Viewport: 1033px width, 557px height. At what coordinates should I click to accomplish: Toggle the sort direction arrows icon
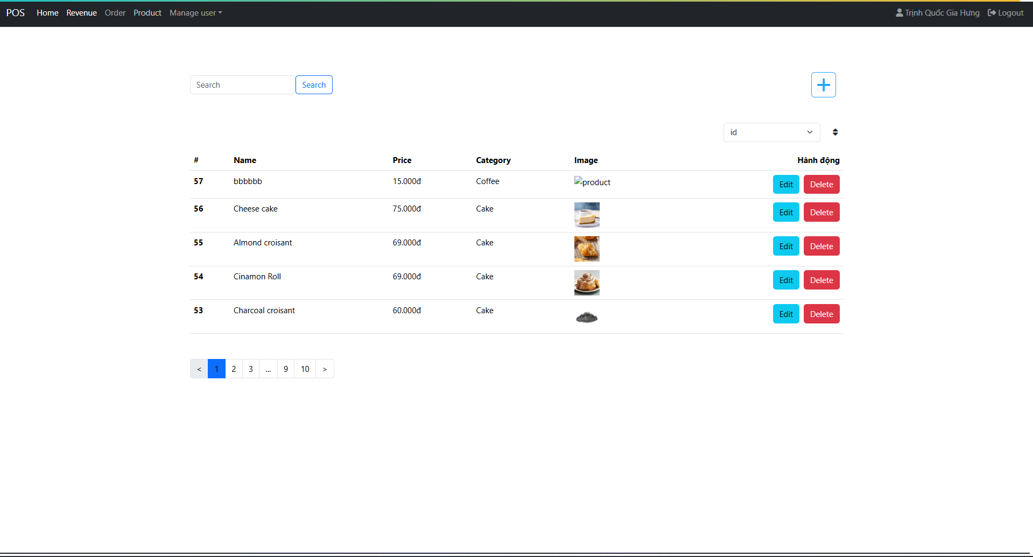tap(835, 132)
